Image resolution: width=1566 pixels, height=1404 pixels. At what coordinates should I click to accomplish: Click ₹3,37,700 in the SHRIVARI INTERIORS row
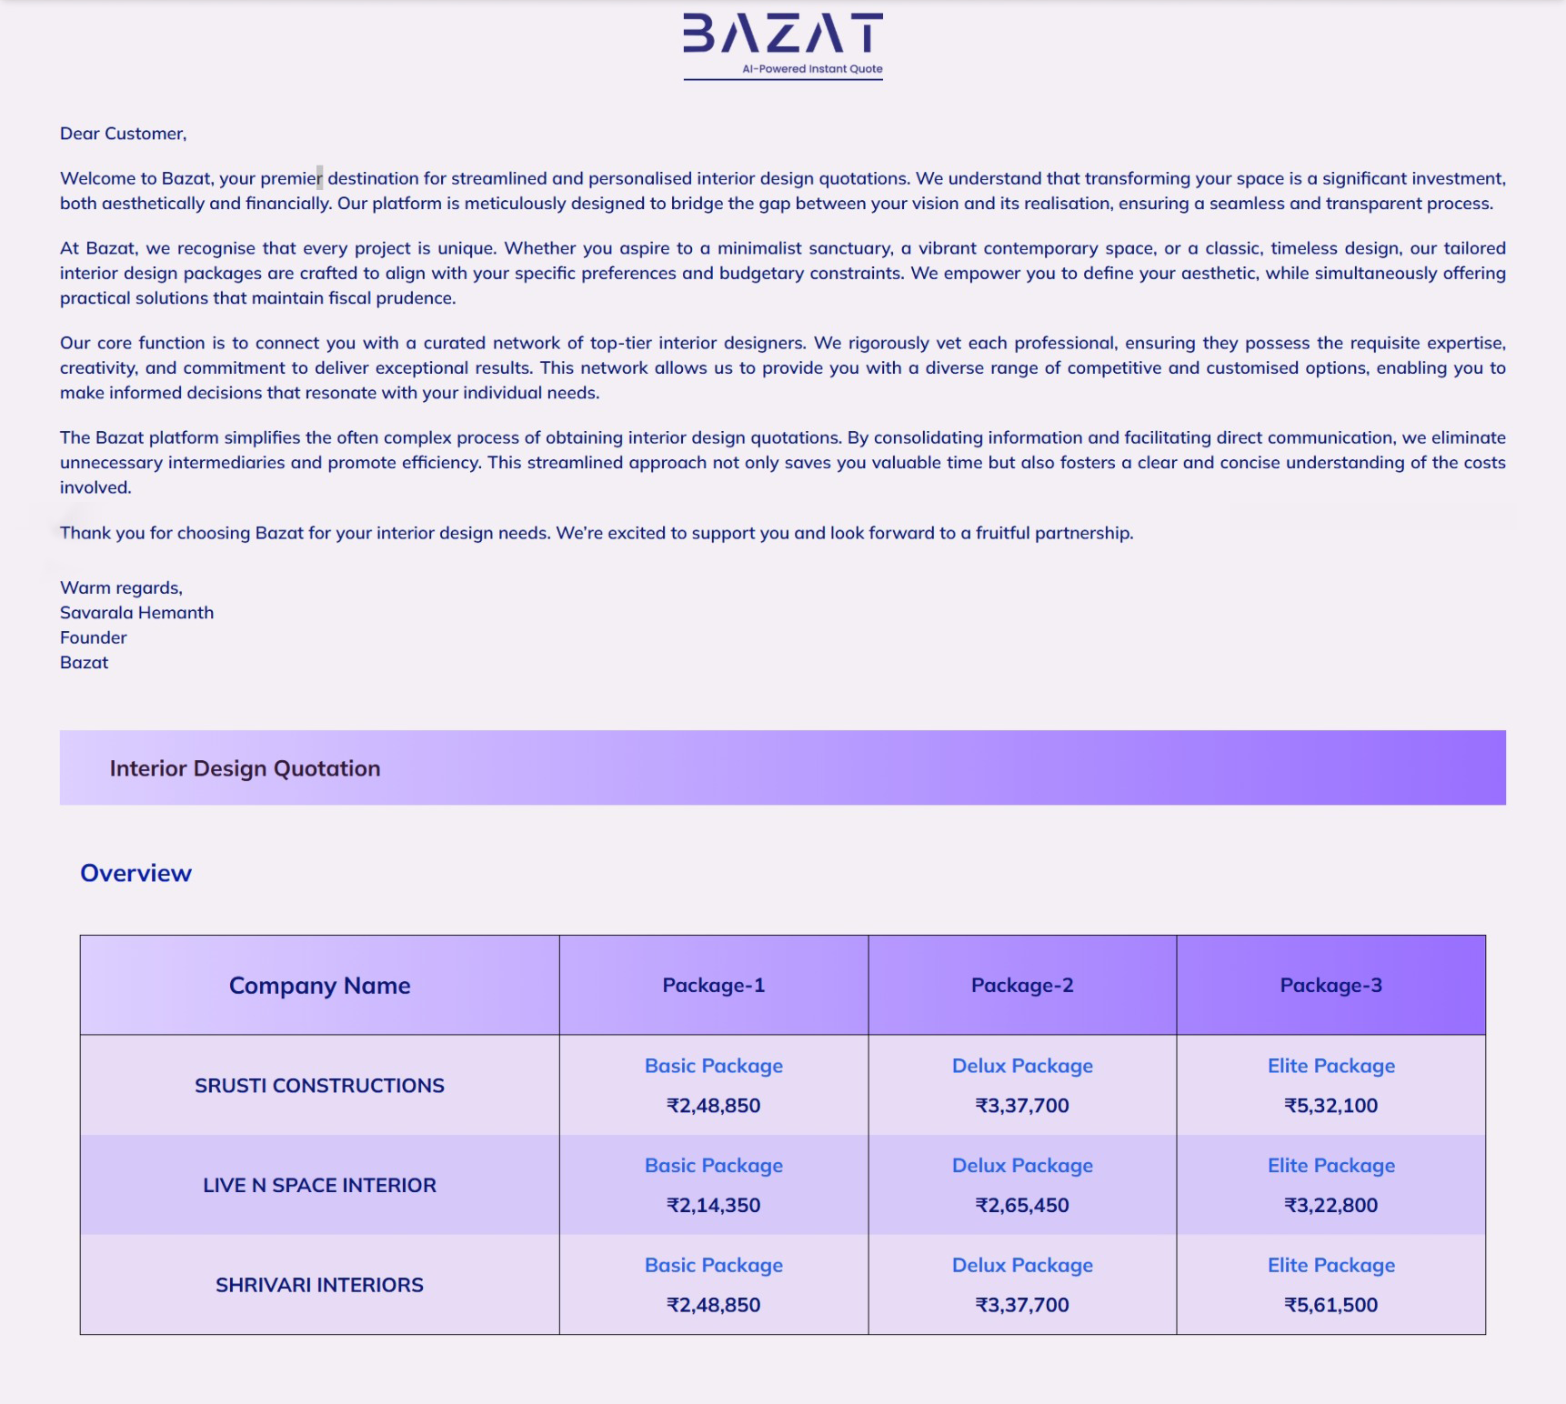click(x=1022, y=1306)
